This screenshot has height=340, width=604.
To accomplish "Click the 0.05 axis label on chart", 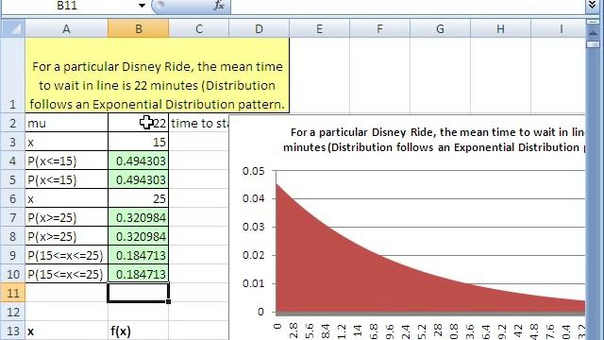I will tap(254, 171).
